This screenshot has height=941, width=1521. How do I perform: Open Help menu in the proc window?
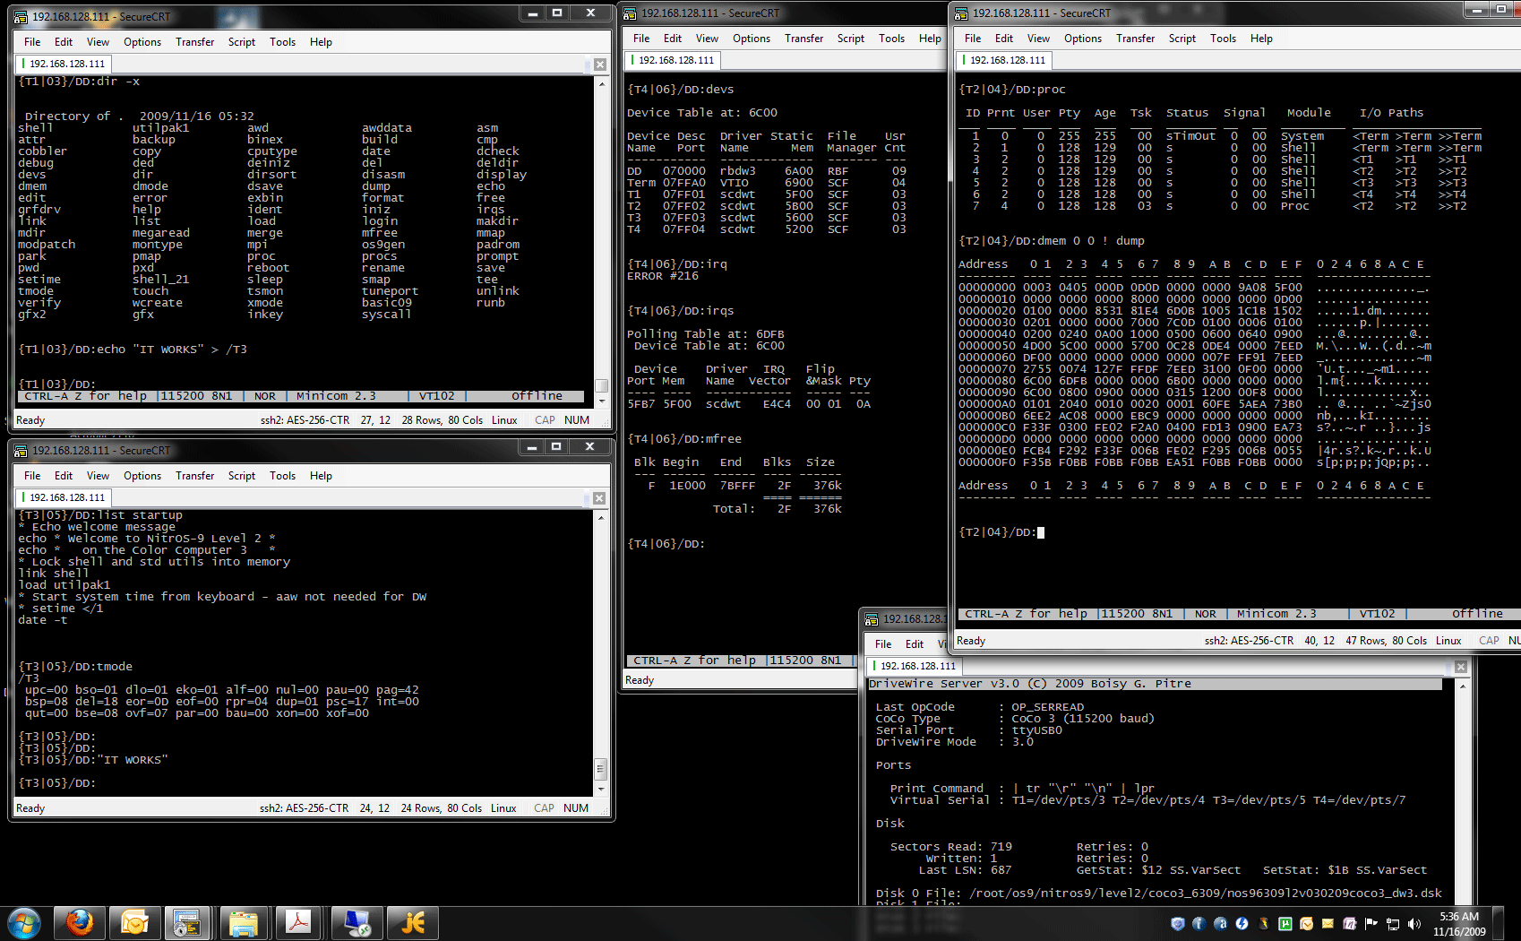[x=1262, y=39]
